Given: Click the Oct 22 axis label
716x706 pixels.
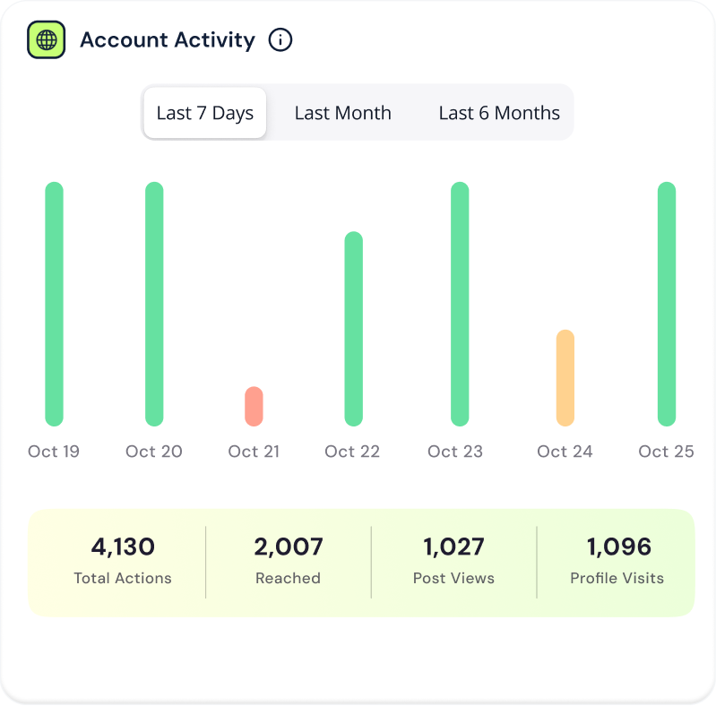Looking at the screenshot, I should pos(352,452).
